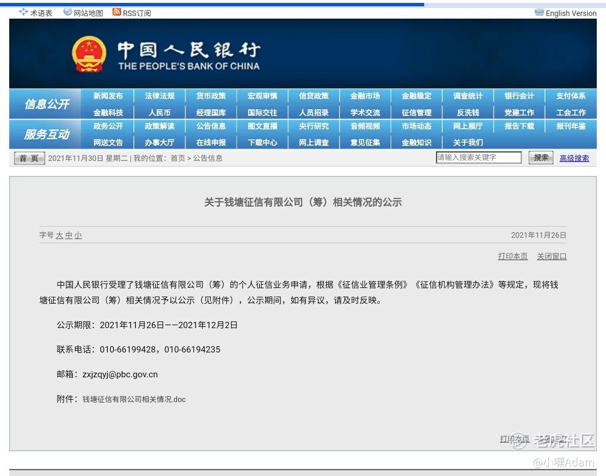Click the glossary (术语表) icon
The height and width of the screenshot is (476, 606).
click(x=24, y=12)
